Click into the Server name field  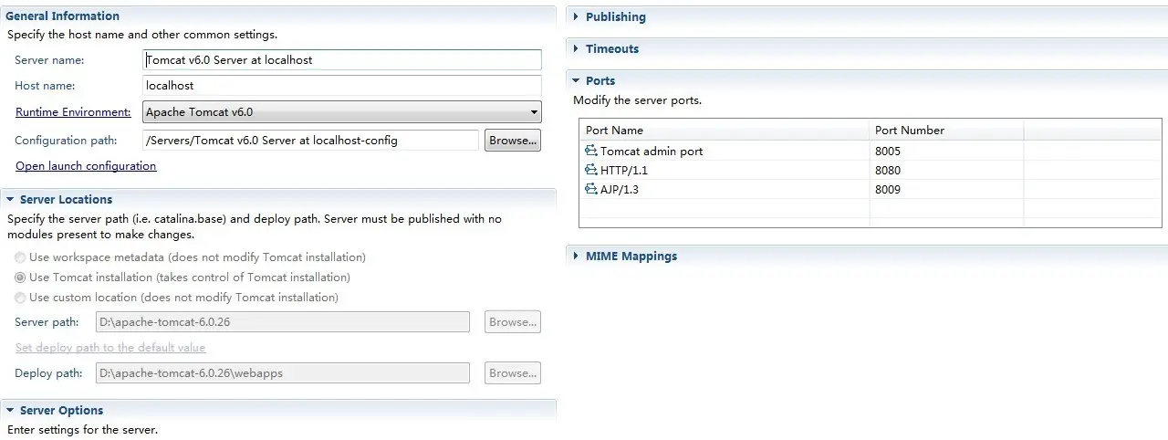342,59
